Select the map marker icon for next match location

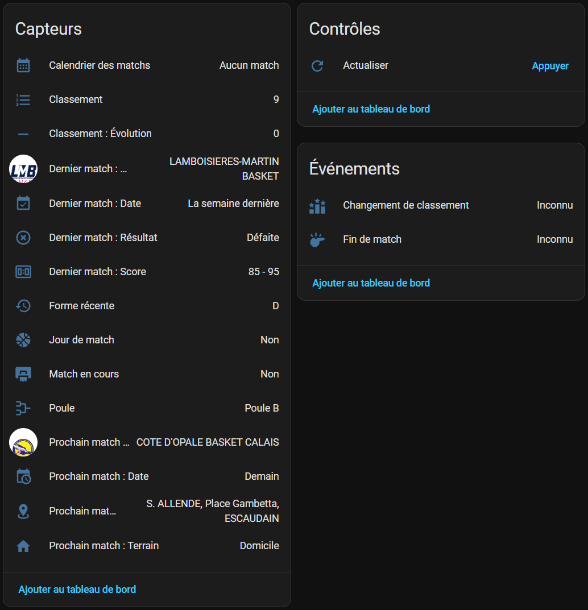pyautogui.click(x=23, y=511)
